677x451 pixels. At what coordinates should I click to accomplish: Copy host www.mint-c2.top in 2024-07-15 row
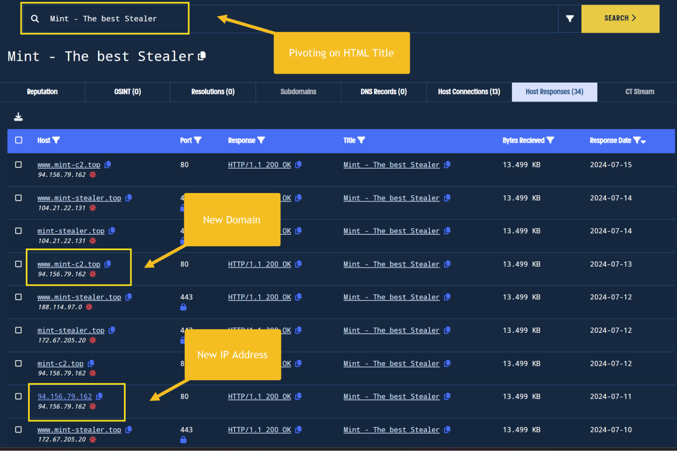tap(108, 165)
